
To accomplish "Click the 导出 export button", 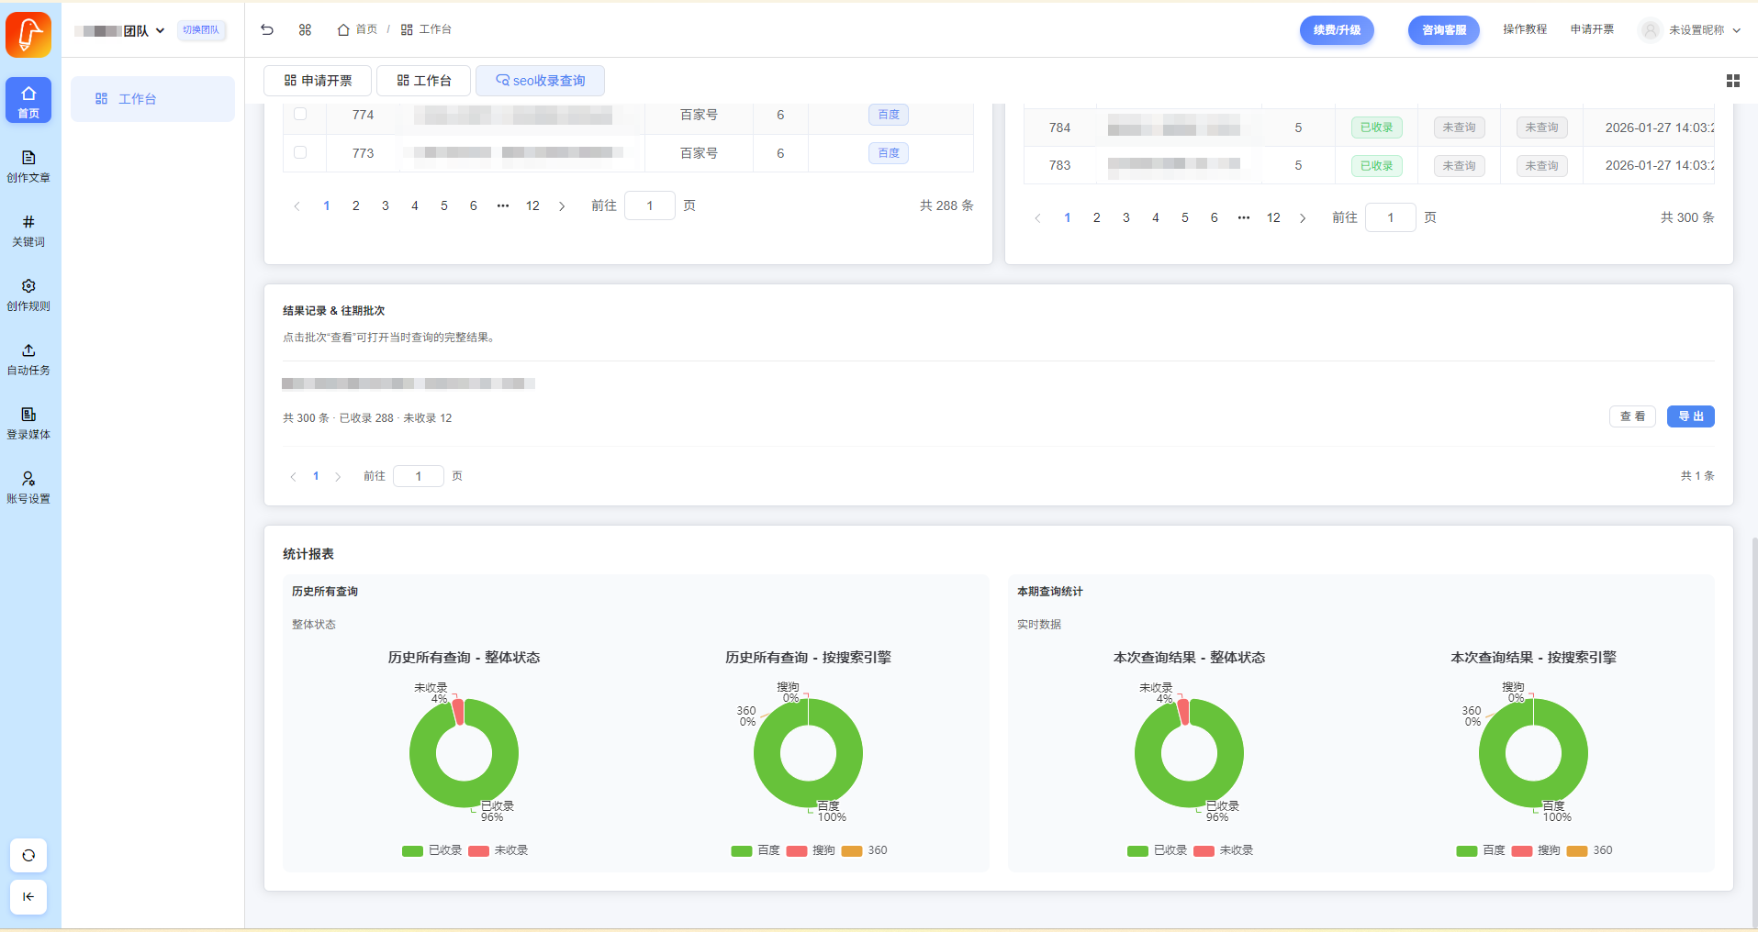I will (1690, 416).
